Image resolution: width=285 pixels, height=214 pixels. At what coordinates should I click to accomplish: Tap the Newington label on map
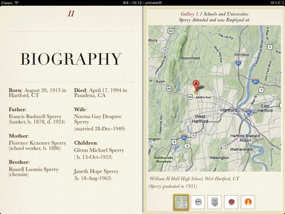click(x=220, y=158)
